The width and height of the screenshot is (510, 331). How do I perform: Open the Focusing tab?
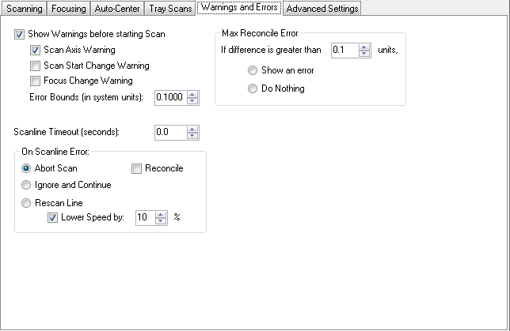71,9
